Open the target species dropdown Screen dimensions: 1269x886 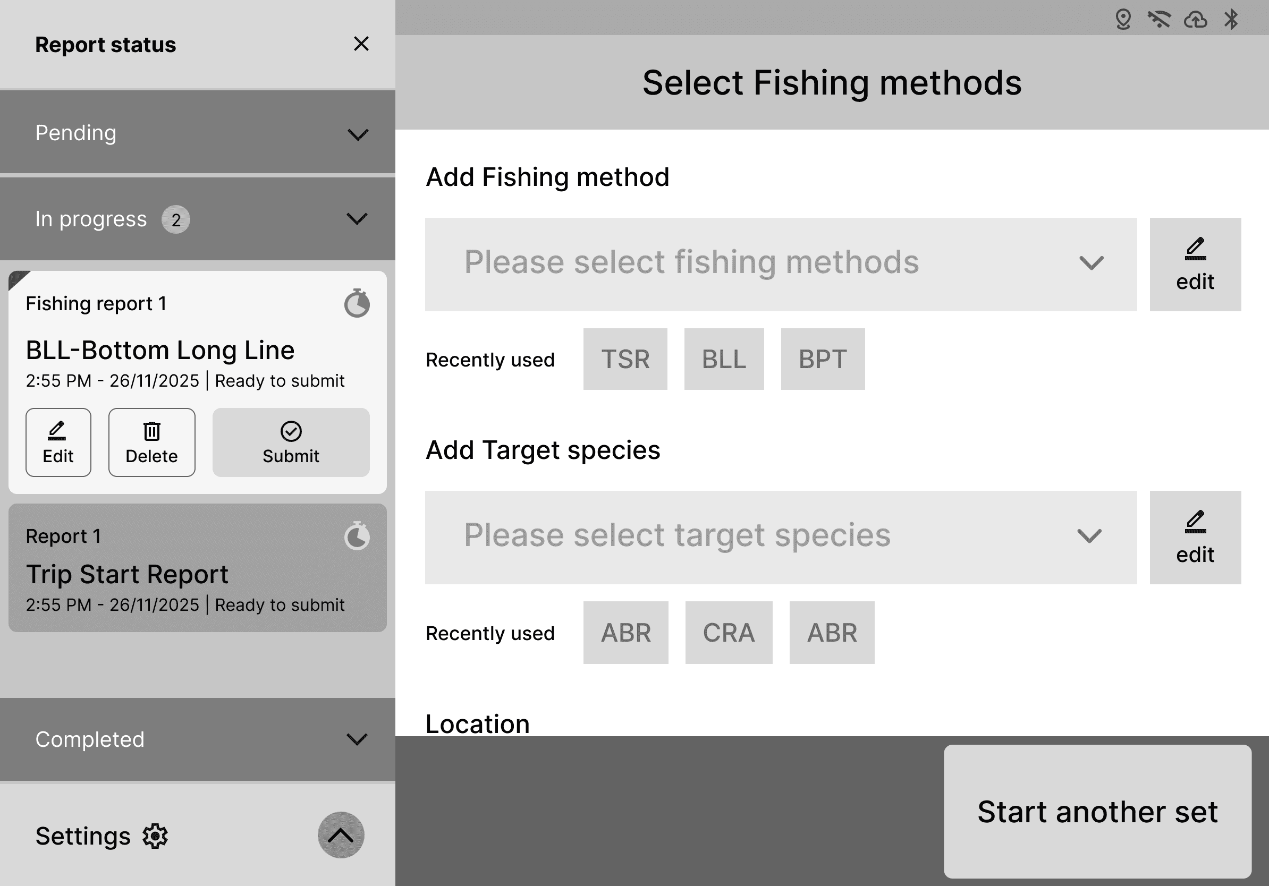pyautogui.click(x=781, y=537)
